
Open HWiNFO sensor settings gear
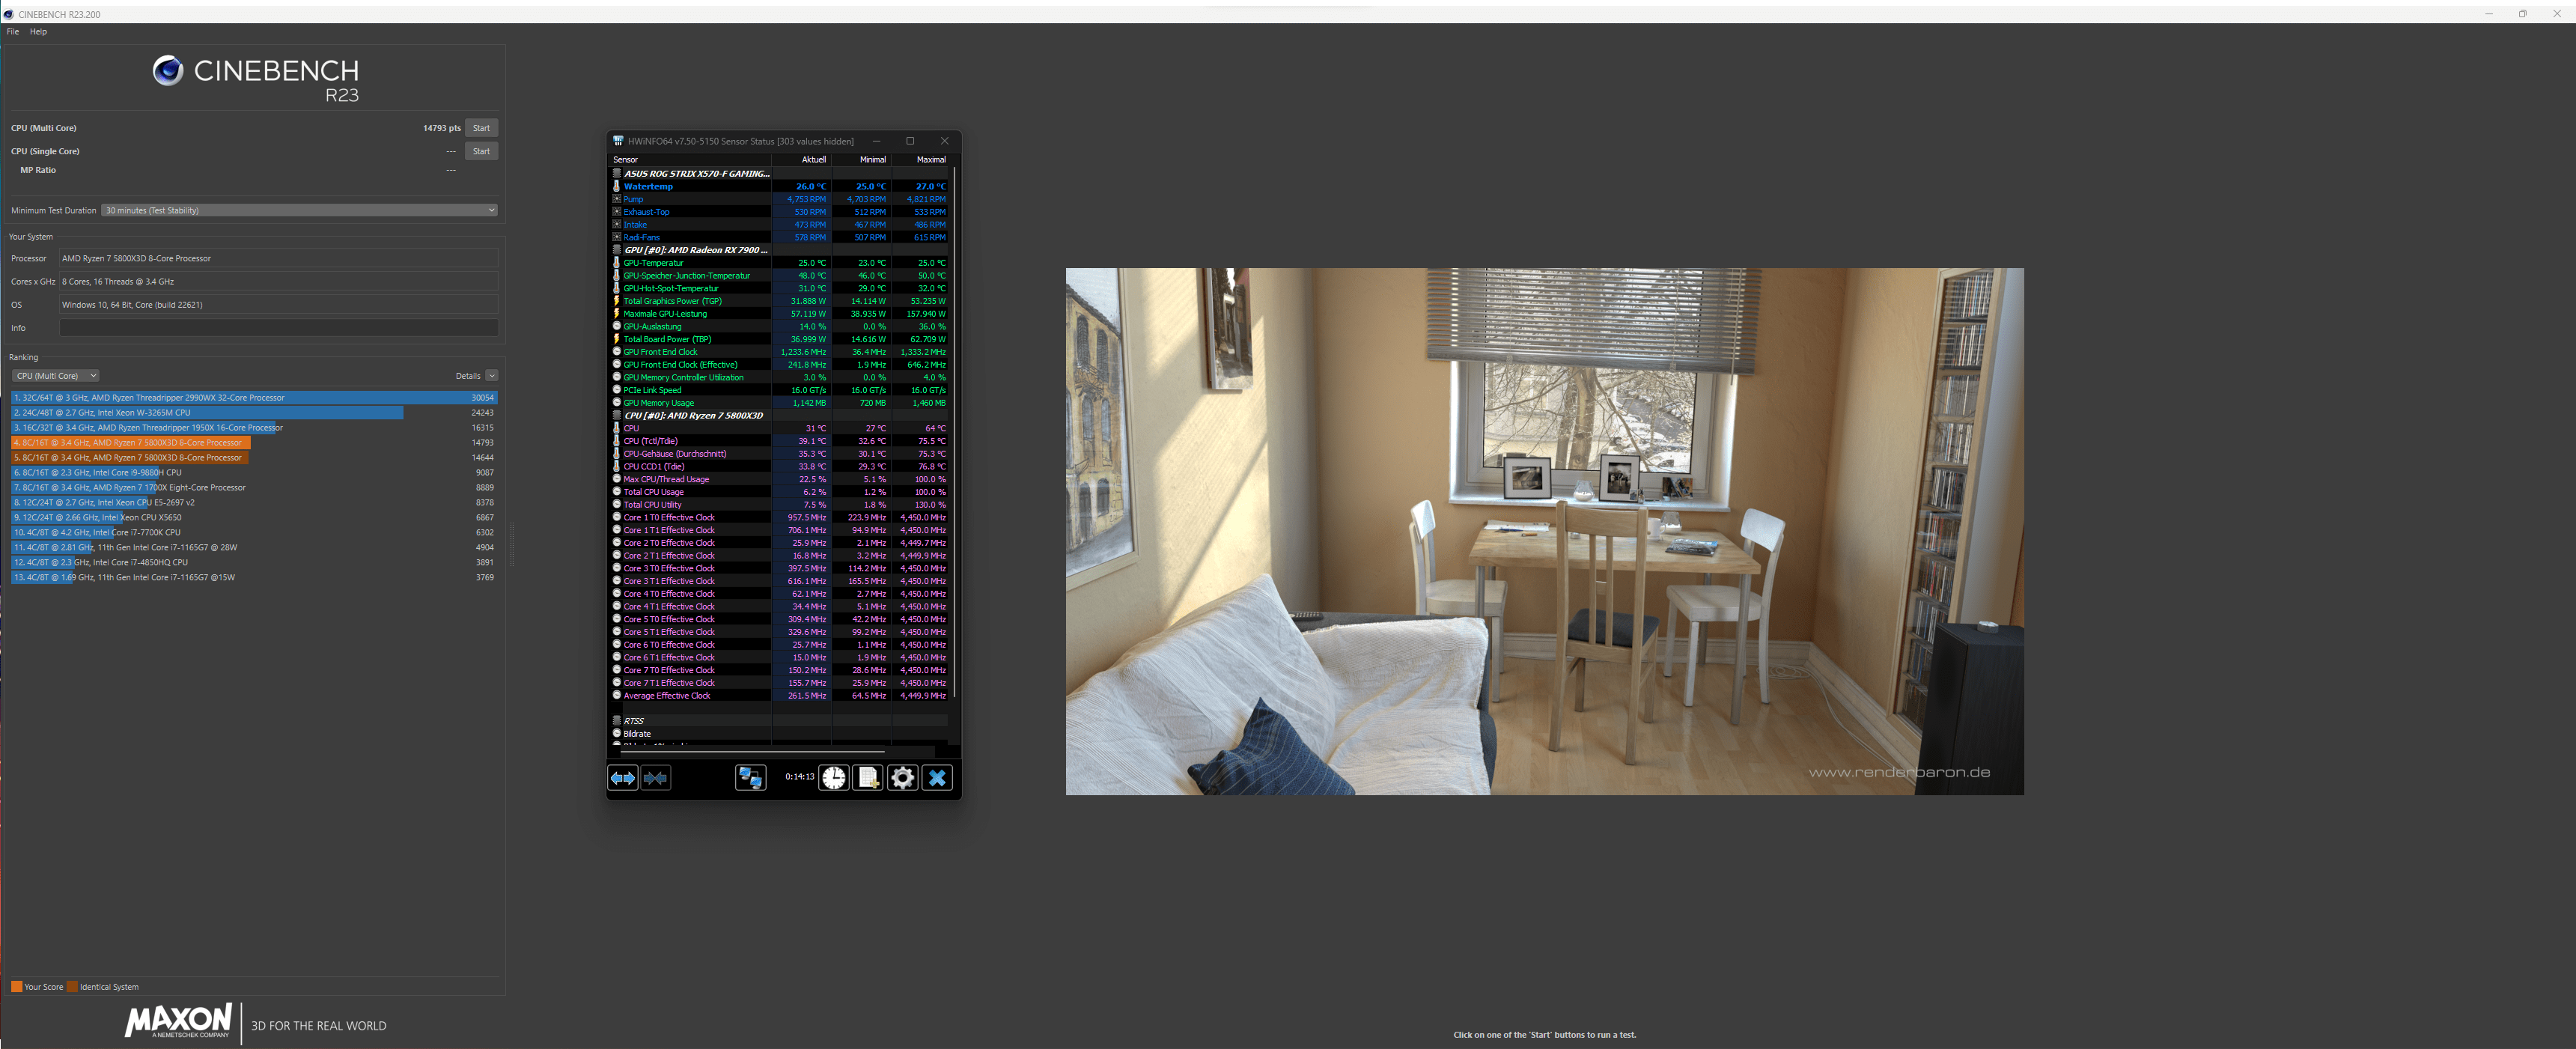(x=902, y=778)
